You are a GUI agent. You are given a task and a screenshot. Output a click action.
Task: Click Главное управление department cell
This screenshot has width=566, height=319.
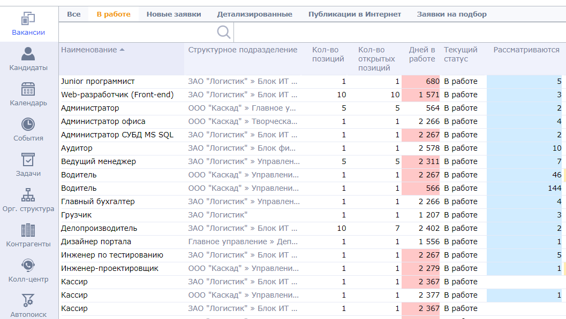243,242
